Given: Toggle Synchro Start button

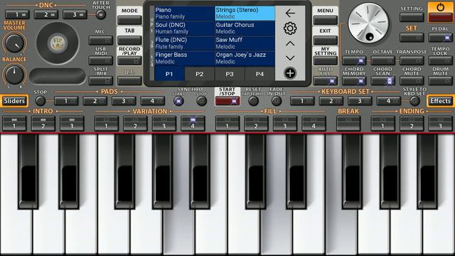Looking at the screenshot, I should pyautogui.click(x=178, y=101).
